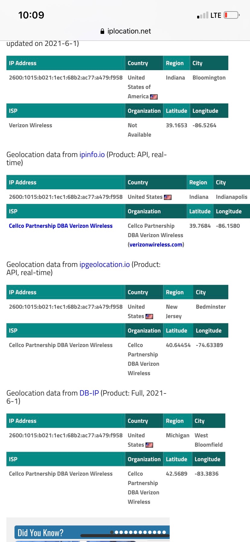
Task: Open the ipinfo.io link
Action: [x=92, y=155]
